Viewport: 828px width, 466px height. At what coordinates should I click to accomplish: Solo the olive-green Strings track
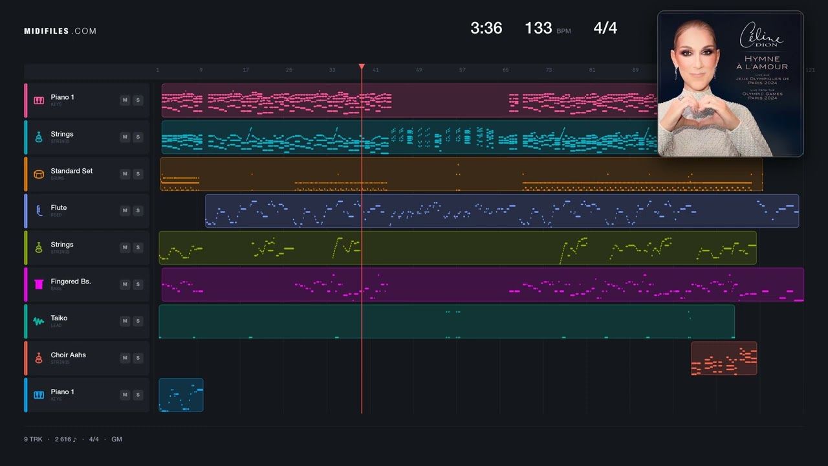pos(138,247)
